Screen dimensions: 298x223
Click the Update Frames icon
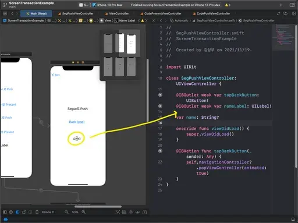point(118,212)
